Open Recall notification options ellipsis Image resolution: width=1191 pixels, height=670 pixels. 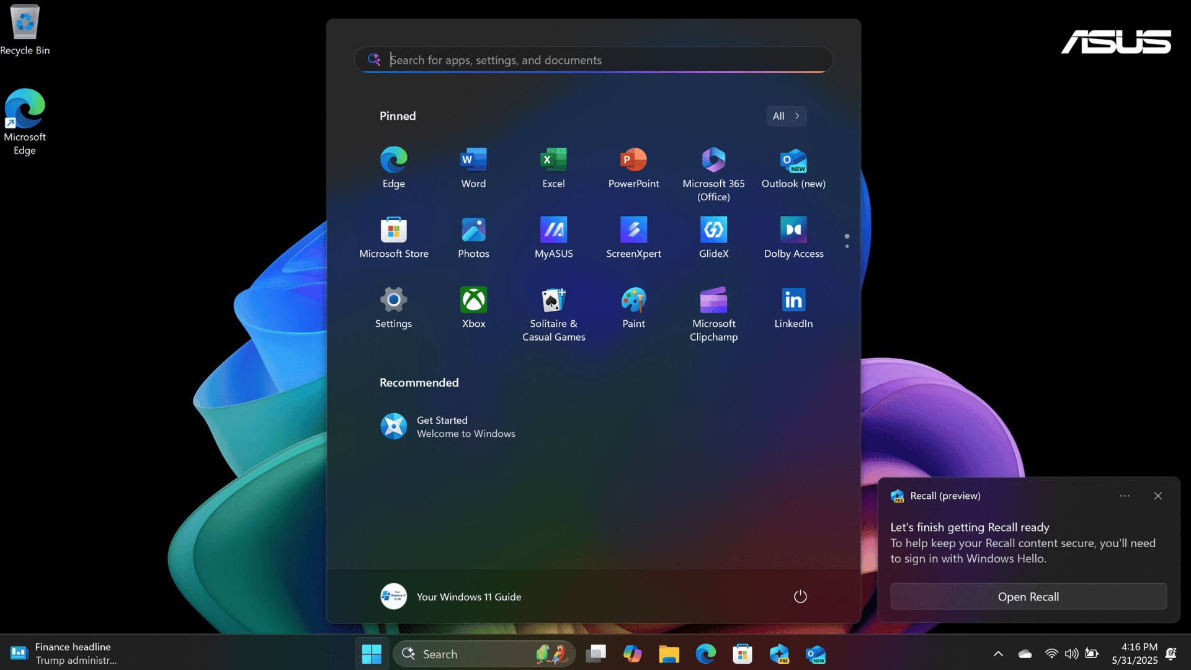coord(1125,496)
